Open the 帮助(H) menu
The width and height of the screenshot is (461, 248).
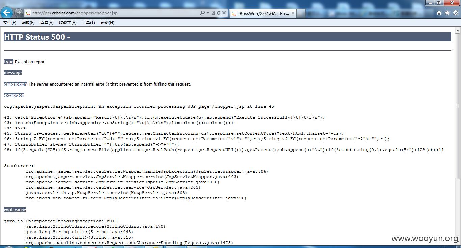coord(107,23)
